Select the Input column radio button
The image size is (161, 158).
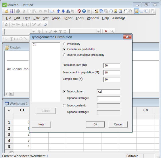[x=64, y=92]
